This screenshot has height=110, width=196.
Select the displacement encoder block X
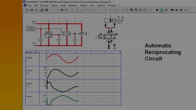coord(49,35)
